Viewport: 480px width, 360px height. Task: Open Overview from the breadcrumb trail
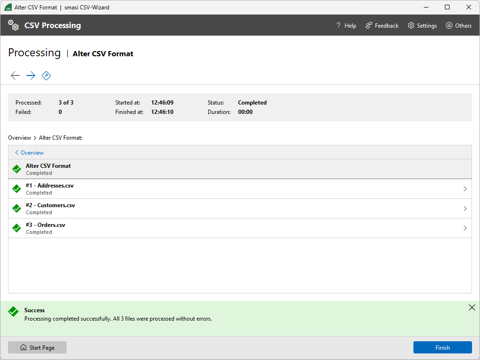click(19, 137)
